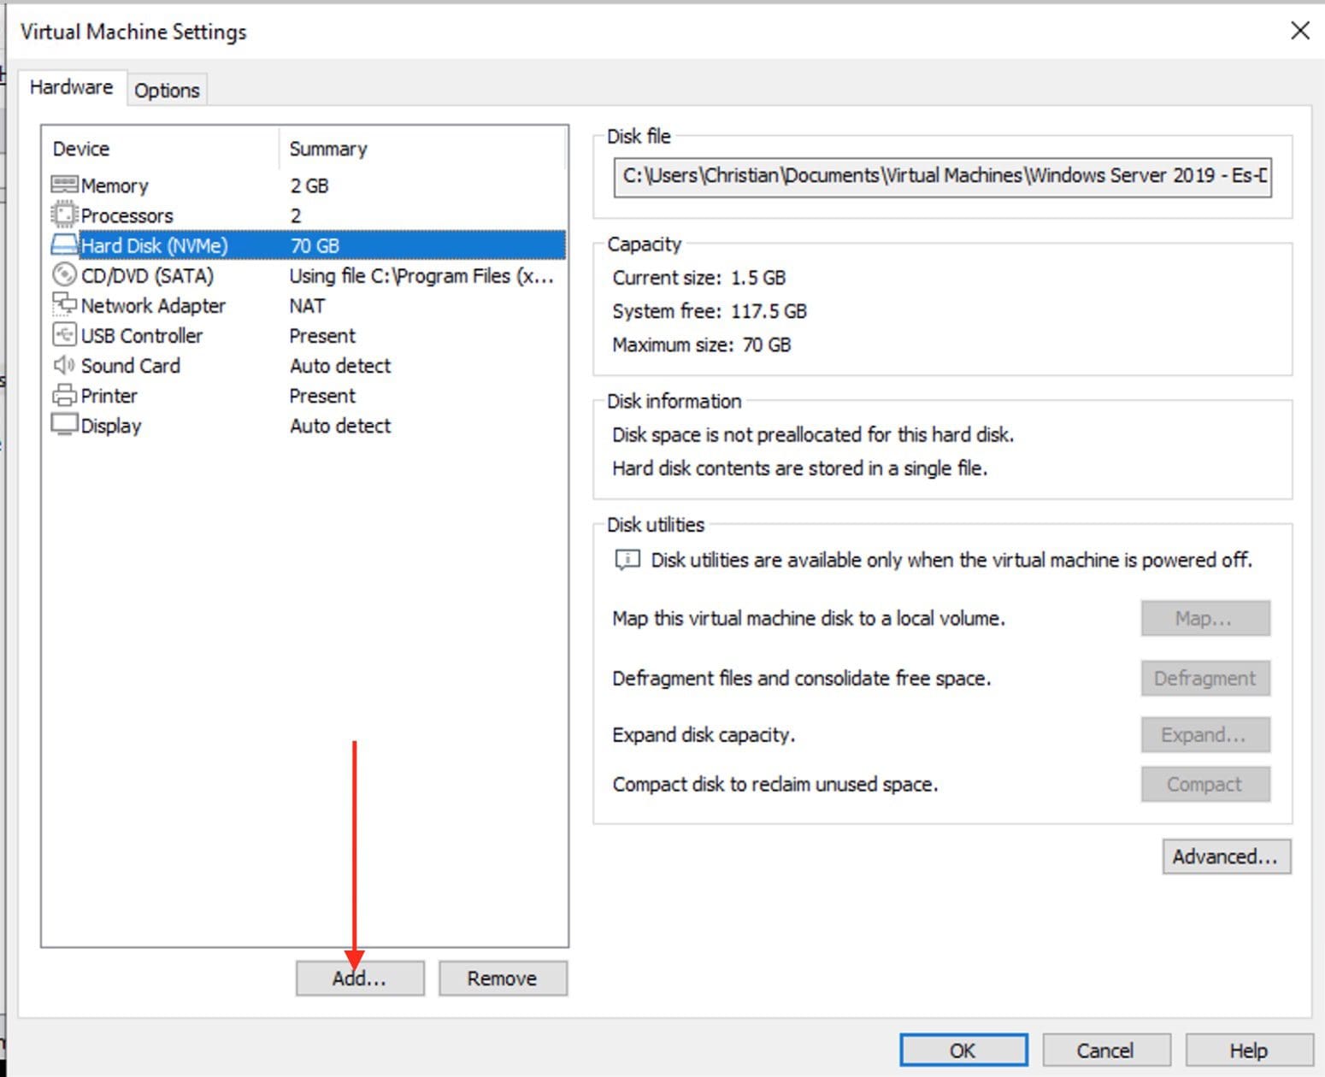Select the Hardware tab
The width and height of the screenshot is (1325, 1077).
(x=71, y=87)
